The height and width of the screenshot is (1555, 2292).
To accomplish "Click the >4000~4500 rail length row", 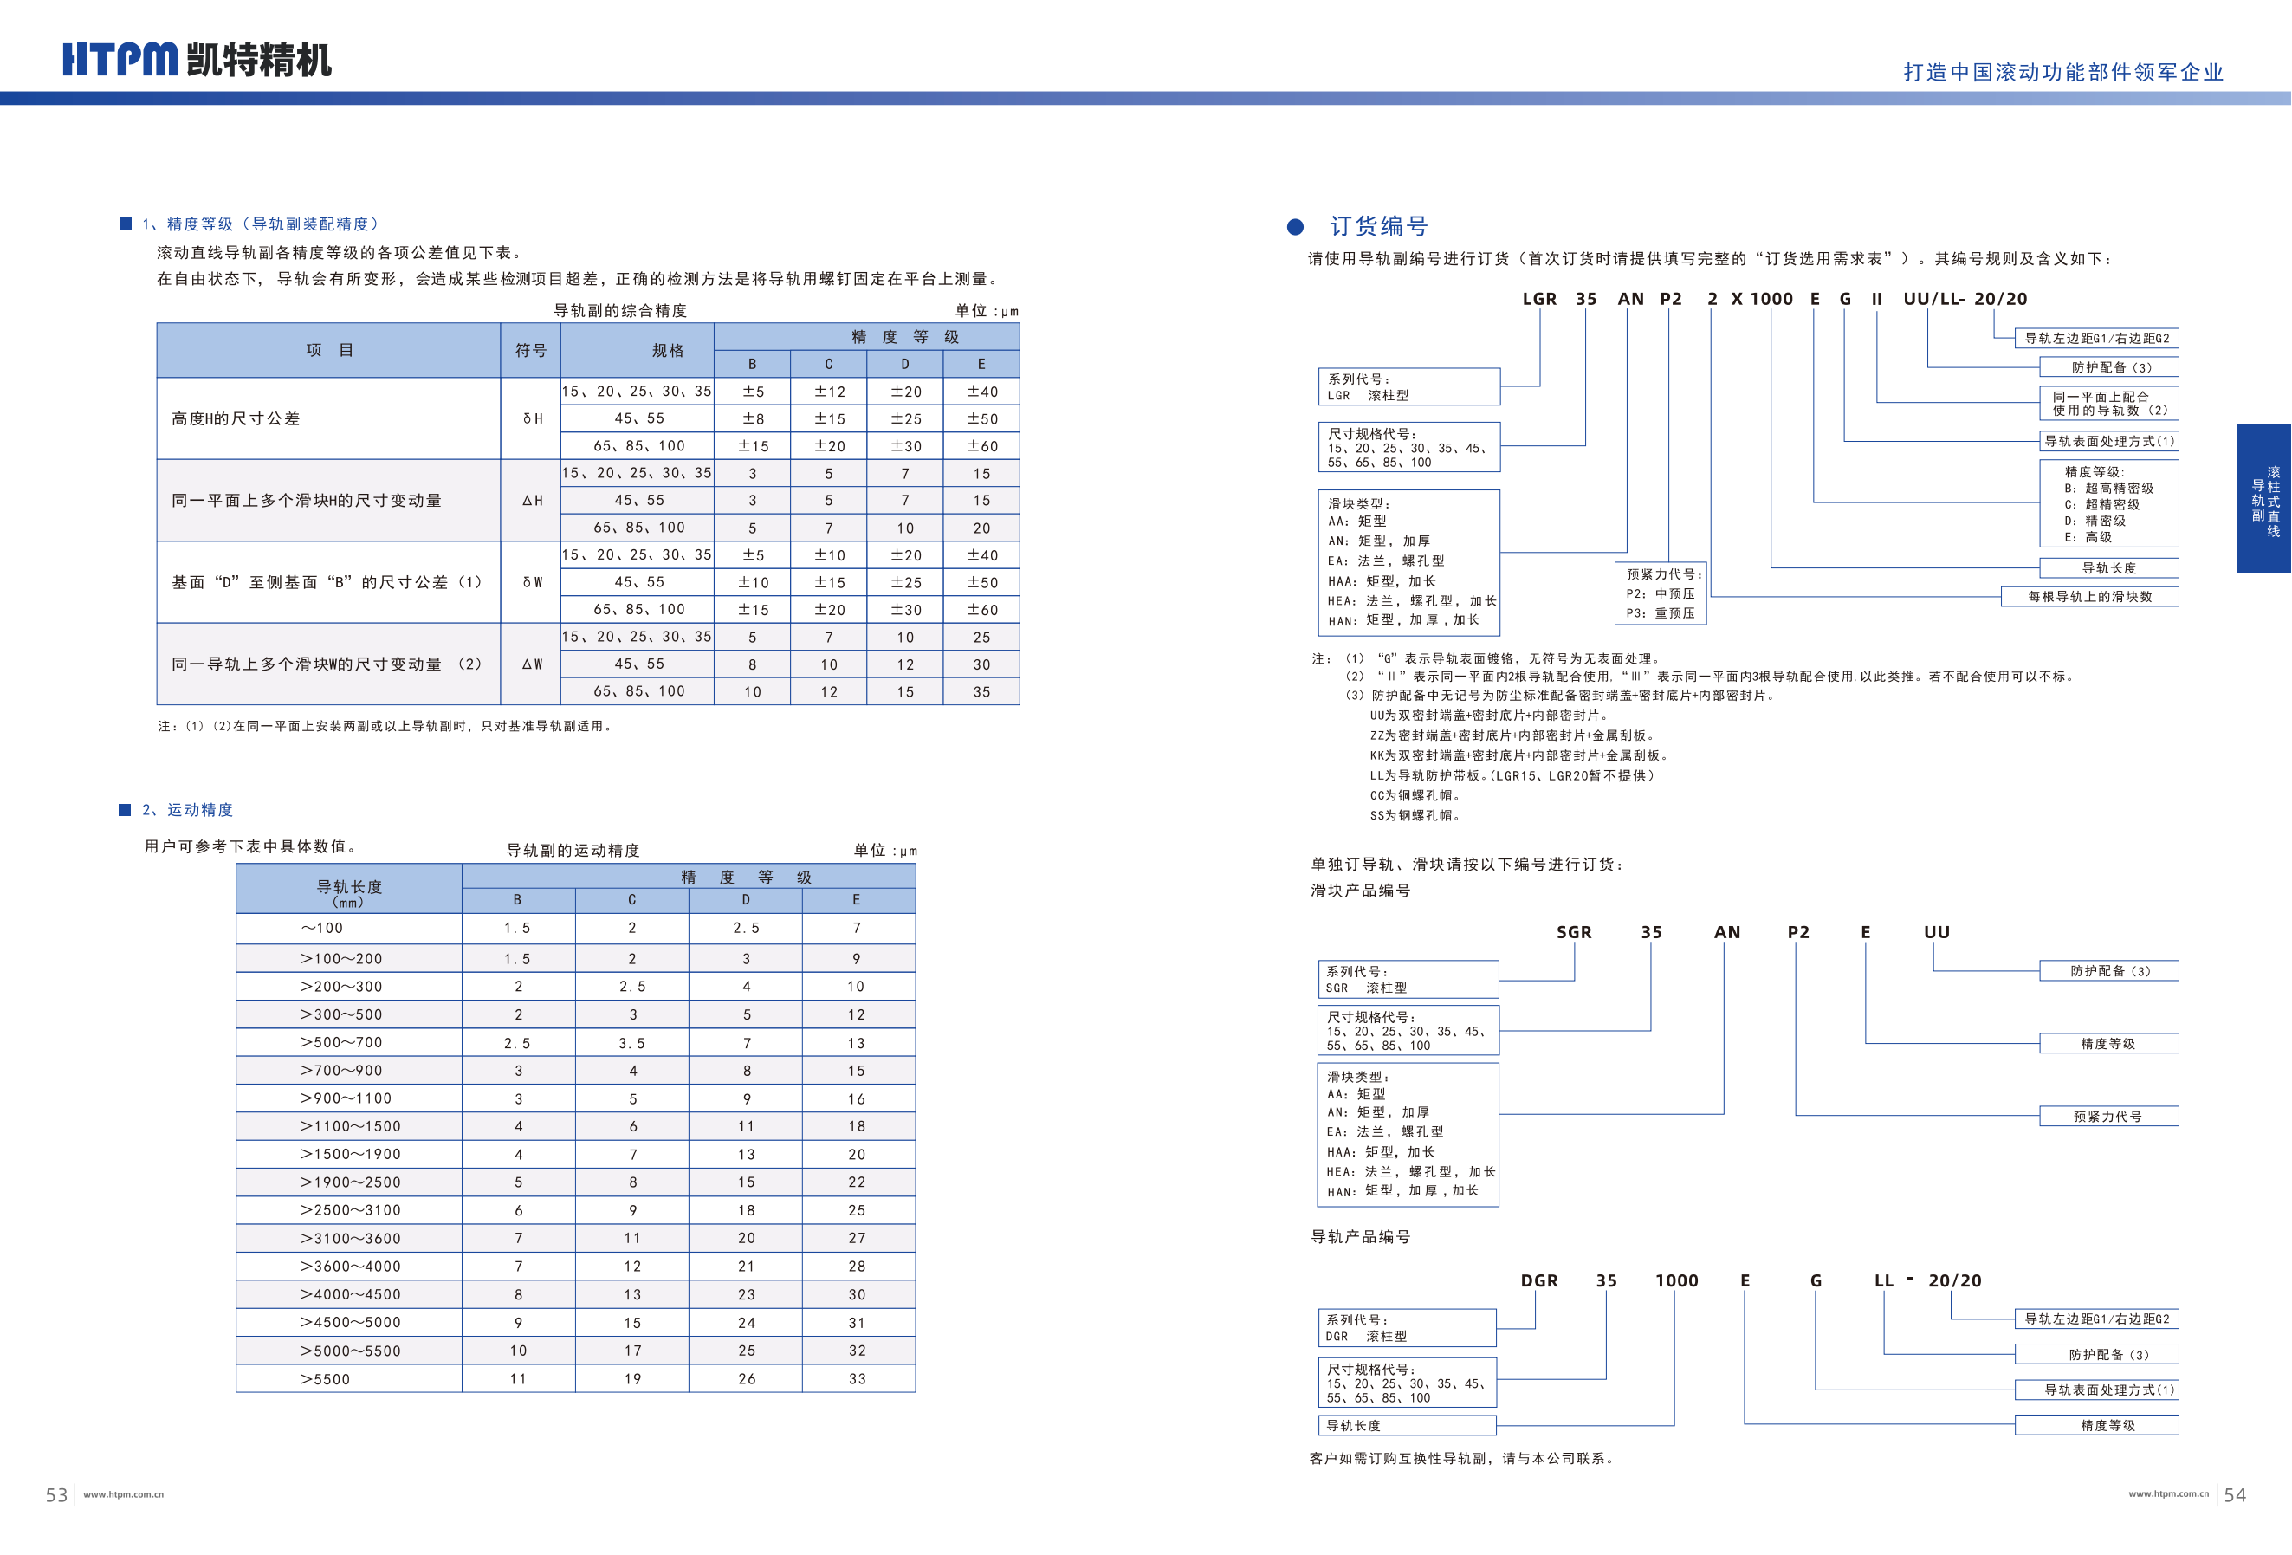I will click(576, 1293).
